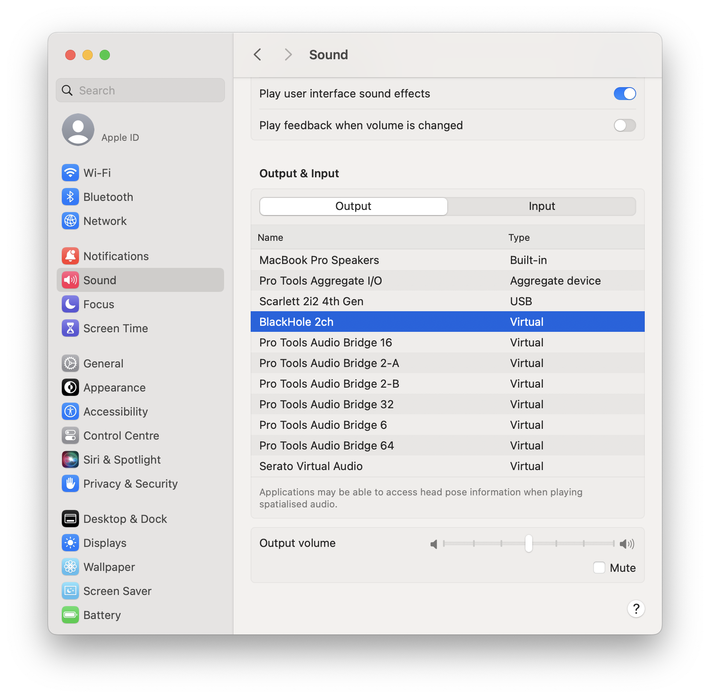Screen dimensions: 710x698
Task: Click the Wallpaper flower icon
Action: click(x=70, y=567)
